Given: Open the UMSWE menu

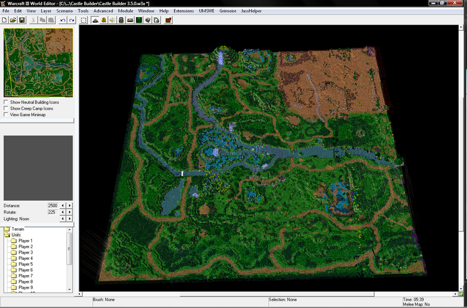Looking at the screenshot, I should pos(207,11).
